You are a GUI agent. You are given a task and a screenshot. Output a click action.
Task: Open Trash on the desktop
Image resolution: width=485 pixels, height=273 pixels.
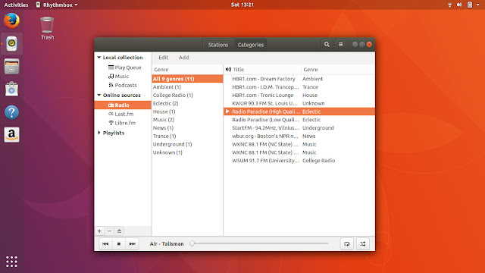(x=47, y=29)
